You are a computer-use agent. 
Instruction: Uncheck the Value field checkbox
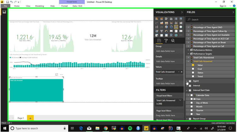[193, 65]
